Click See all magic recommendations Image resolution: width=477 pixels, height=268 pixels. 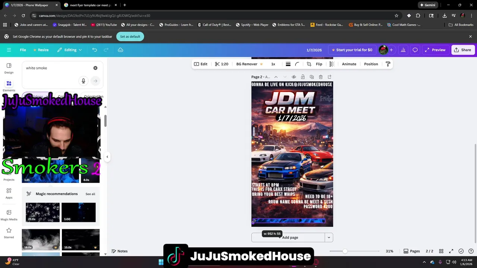pyautogui.click(x=90, y=194)
